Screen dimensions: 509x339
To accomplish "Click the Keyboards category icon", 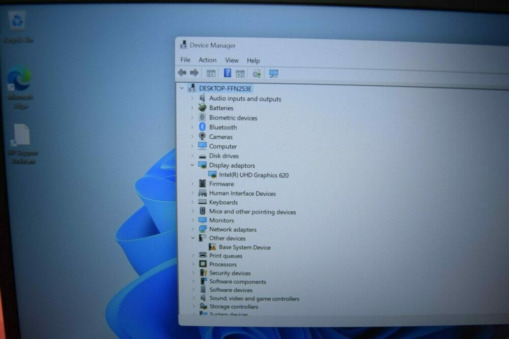I will click(202, 202).
